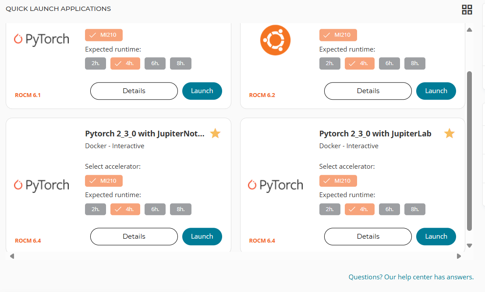Image resolution: width=485 pixels, height=292 pixels.
Task: Click the vertical scrollbar thumb
Action: [469, 151]
